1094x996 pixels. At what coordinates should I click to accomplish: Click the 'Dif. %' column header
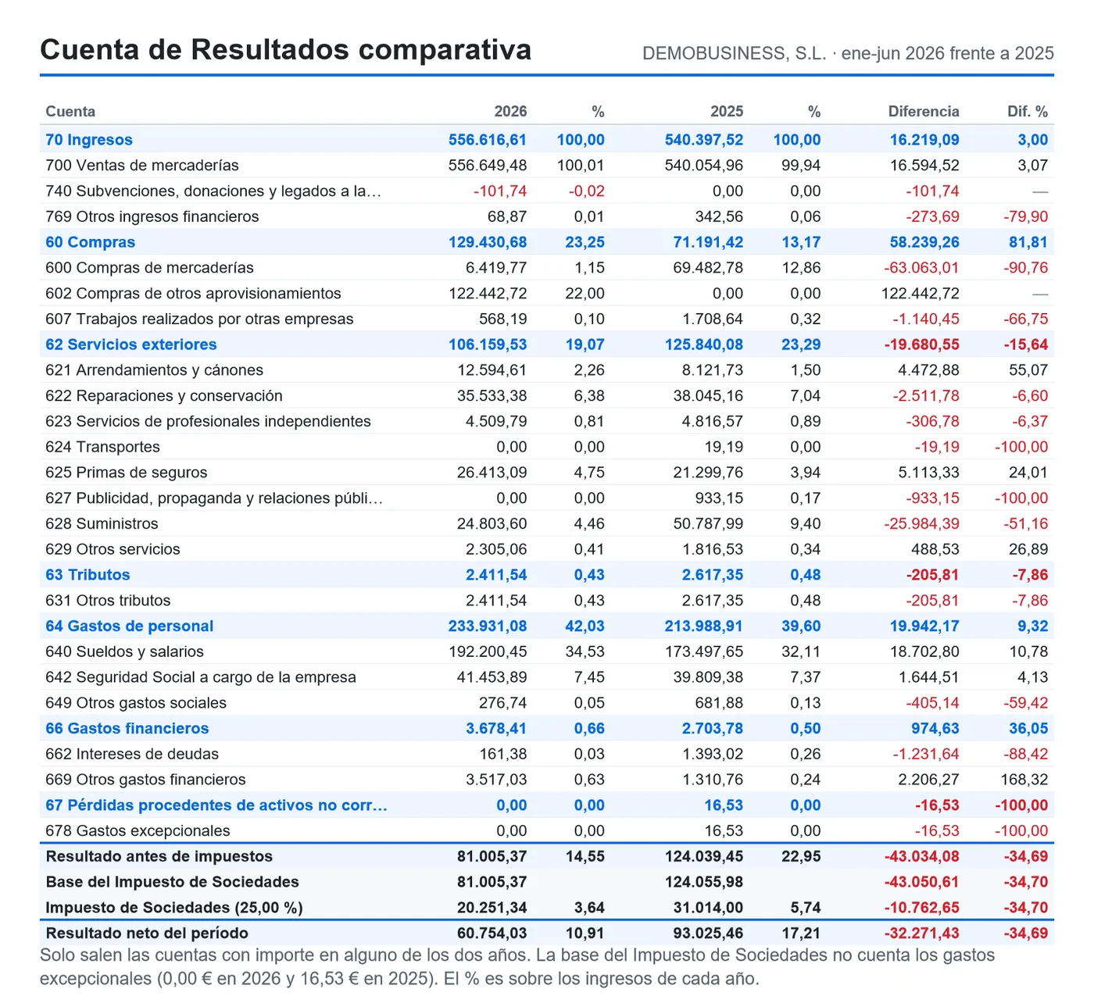click(1028, 112)
